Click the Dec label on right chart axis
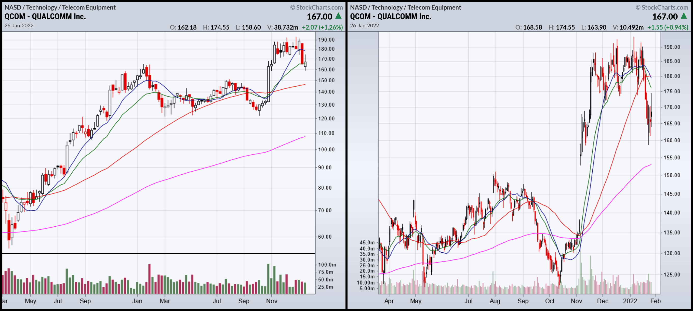Image resolution: width=693 pixels, height=311 pixels. tap(603, 301)
